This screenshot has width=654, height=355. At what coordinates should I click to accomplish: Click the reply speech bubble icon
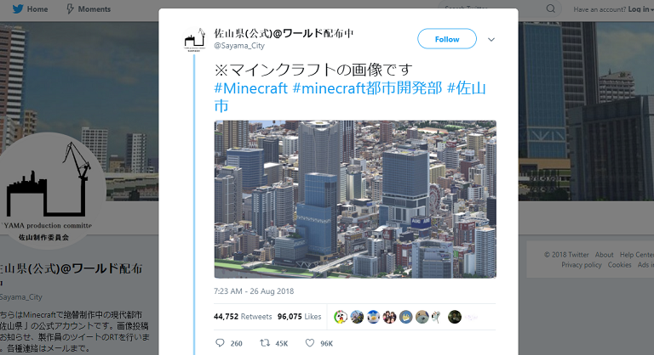pyautogui.click(x=220, y=343)
